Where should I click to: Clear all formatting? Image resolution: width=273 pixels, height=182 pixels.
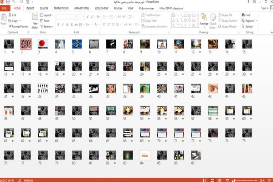click(x=98, y=17)
